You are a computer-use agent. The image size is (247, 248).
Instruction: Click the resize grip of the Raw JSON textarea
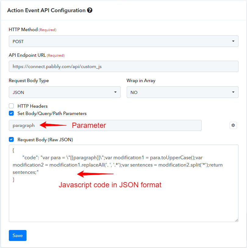click(x=236, y=220)
